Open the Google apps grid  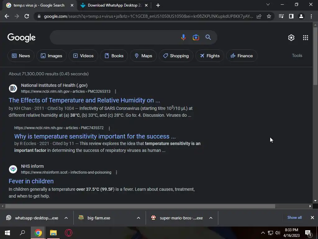(306, 38)
